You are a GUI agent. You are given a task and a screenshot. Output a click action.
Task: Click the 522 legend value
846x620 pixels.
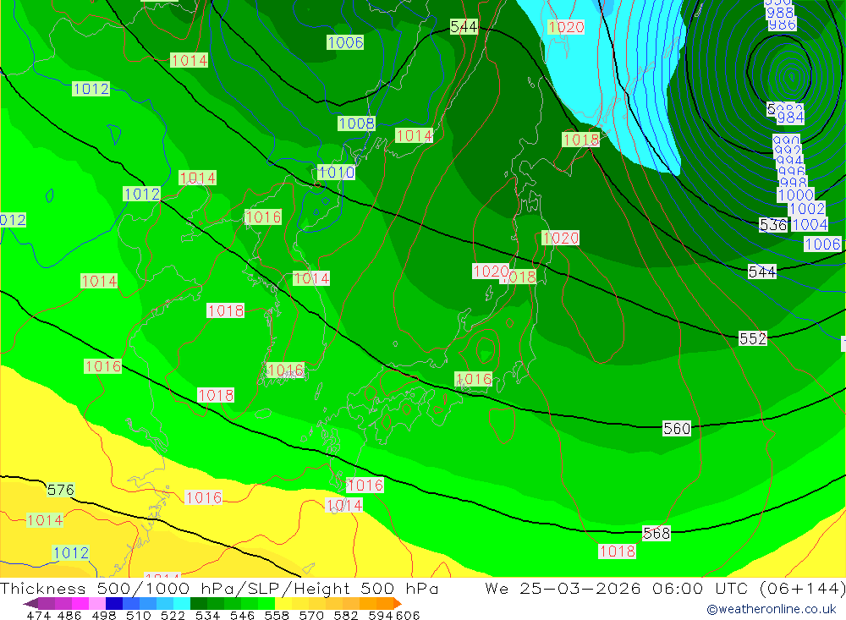tap(173, 615)
